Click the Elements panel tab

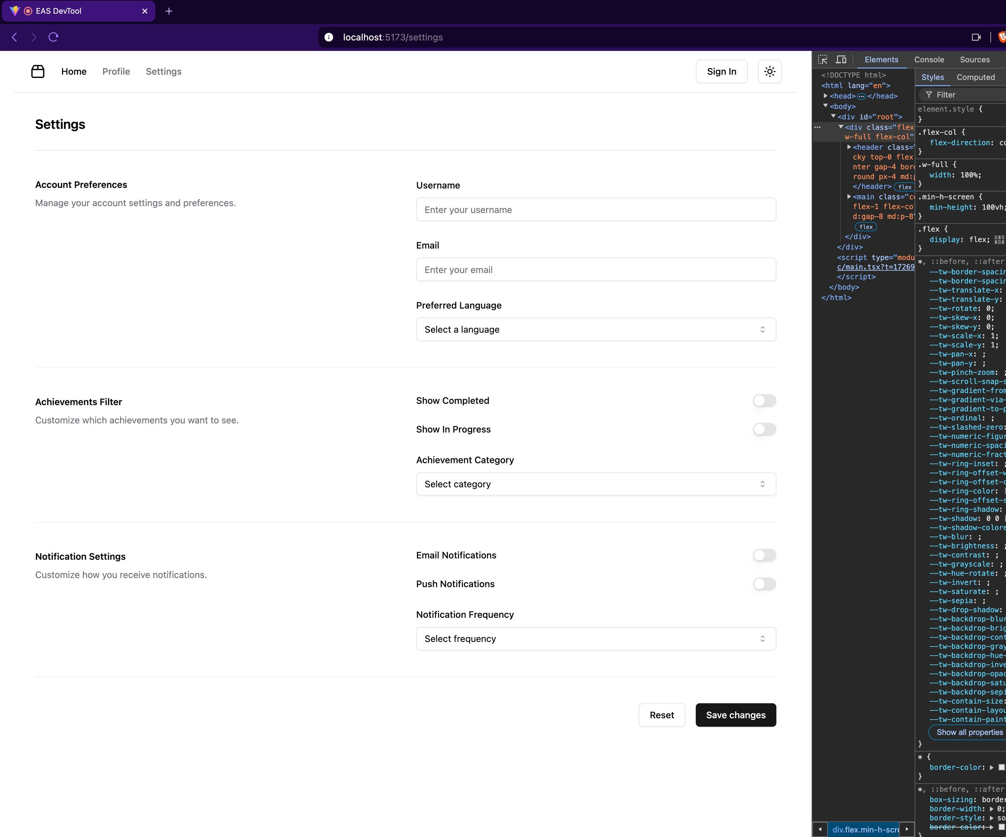tap(881, 59)
